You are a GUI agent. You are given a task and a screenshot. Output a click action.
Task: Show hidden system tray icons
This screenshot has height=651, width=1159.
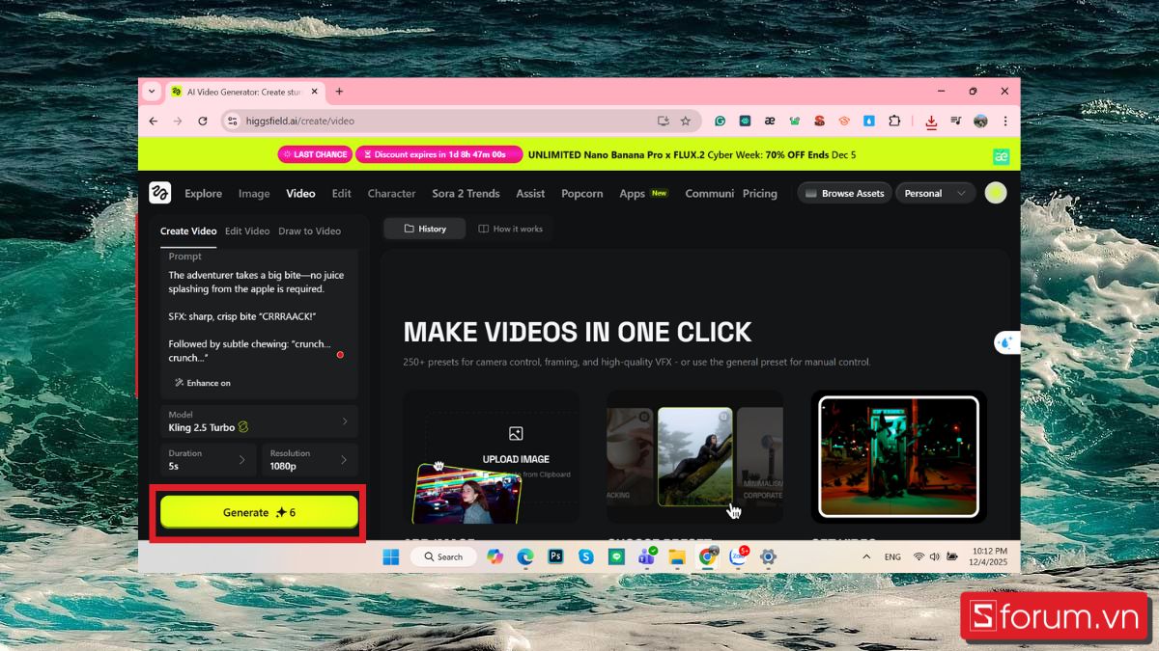(865, 556)
